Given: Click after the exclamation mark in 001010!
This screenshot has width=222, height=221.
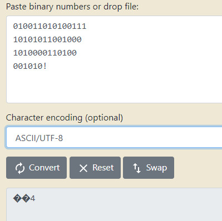Looking at the screenshot, I should point(47,66).
